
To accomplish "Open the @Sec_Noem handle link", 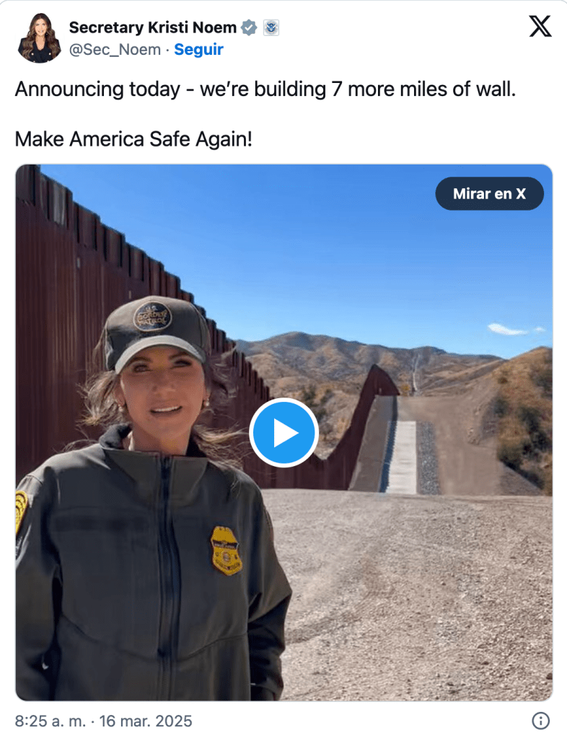I will pyautogui.click(x=115, y=50).
